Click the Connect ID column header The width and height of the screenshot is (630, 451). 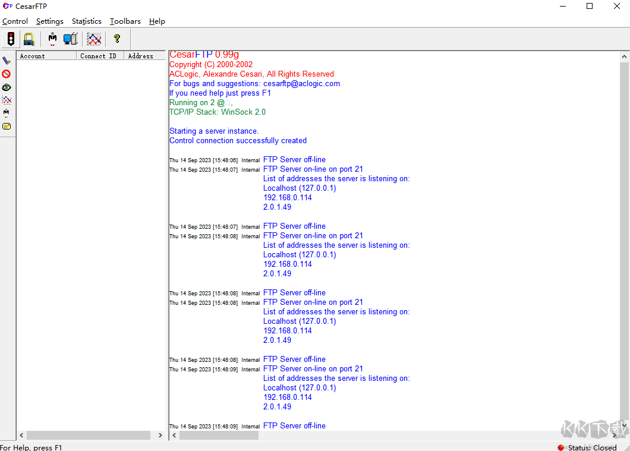(100, 56)
